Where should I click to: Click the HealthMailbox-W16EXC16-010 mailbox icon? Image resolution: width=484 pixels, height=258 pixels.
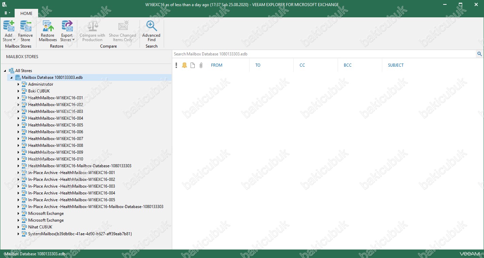pos(24,159)
